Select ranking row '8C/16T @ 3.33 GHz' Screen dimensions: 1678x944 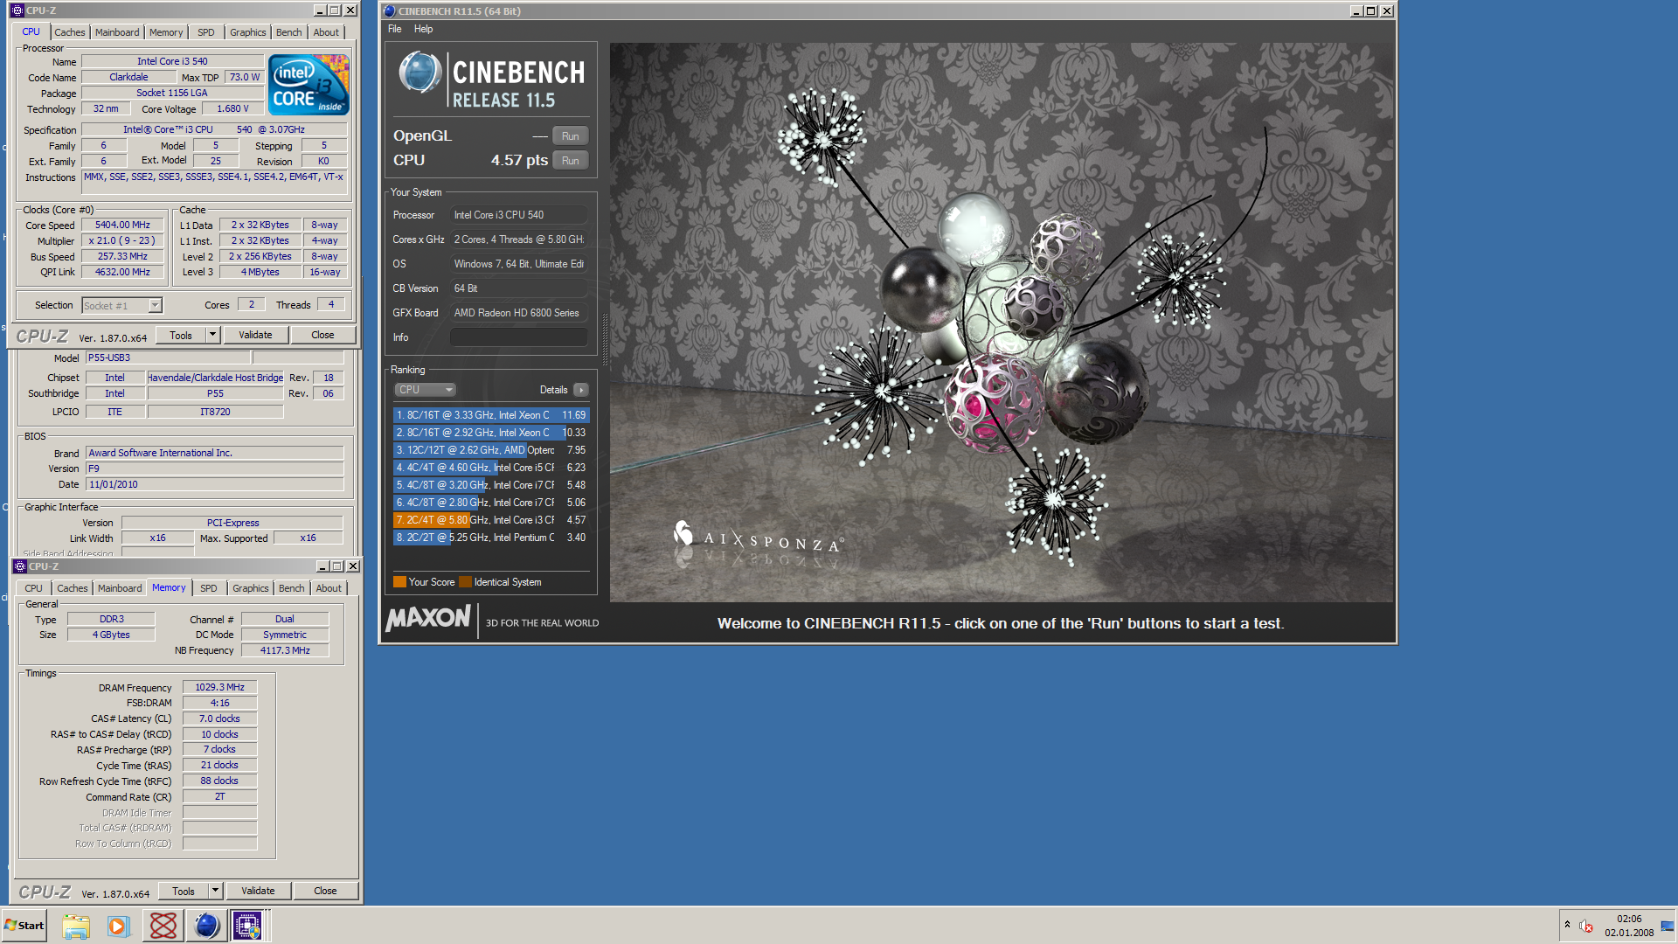pyautogui.click(x=491, y=415)
